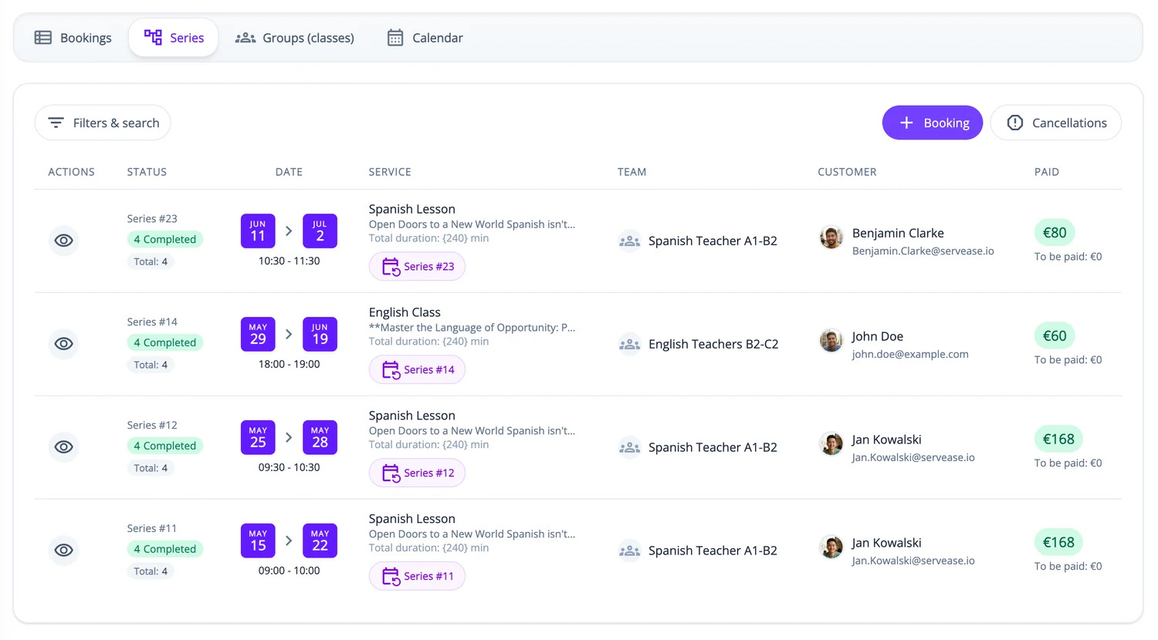Open the Series #12 pill link

(x=417, y=473)
